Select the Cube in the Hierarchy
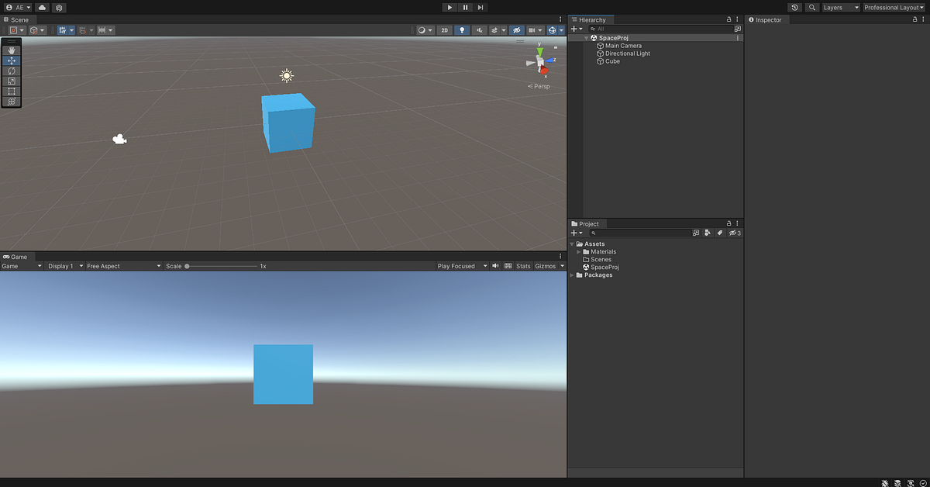 pyautogui.click(x=611, y=61)
